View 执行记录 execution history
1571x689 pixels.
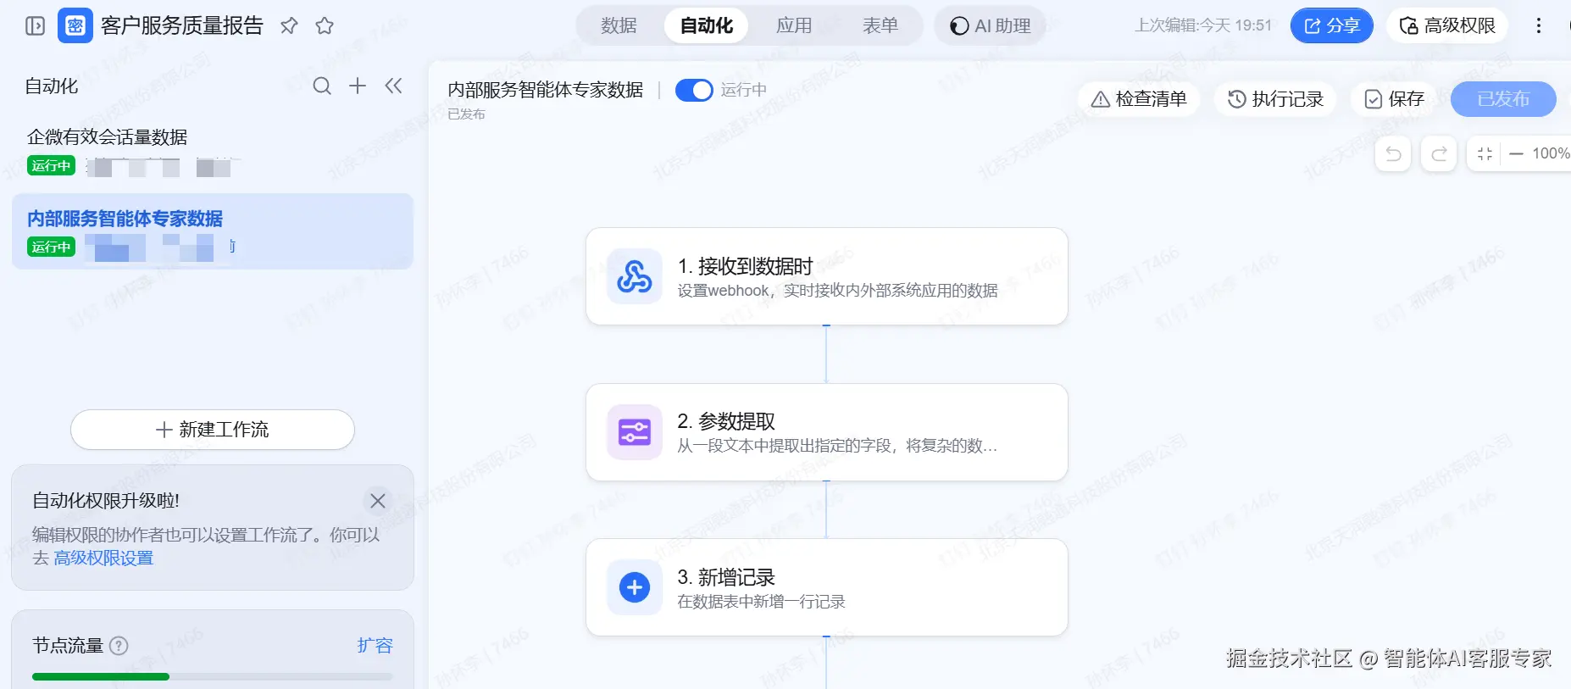(1275, 99)
